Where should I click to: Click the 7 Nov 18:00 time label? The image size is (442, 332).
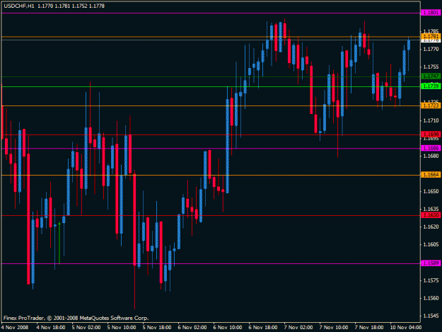point(369,328)
